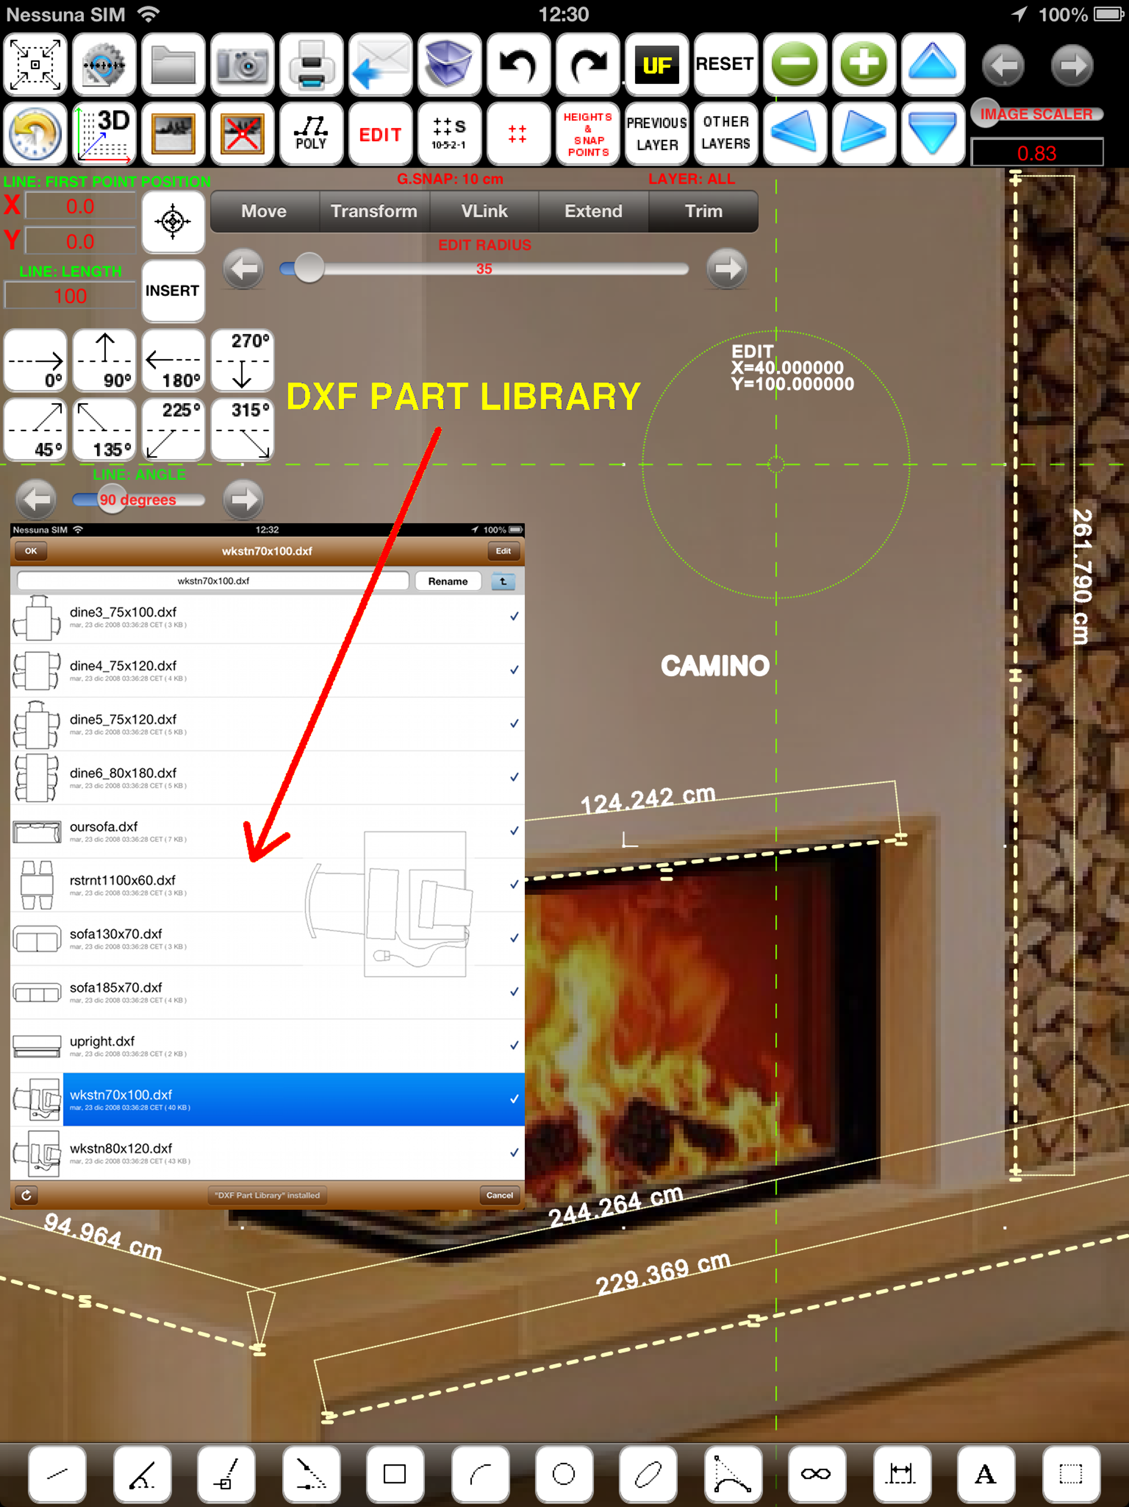Click pan down blue triangle arrow
Viewport: 1129px width, 1507px height.
point(932,134)
